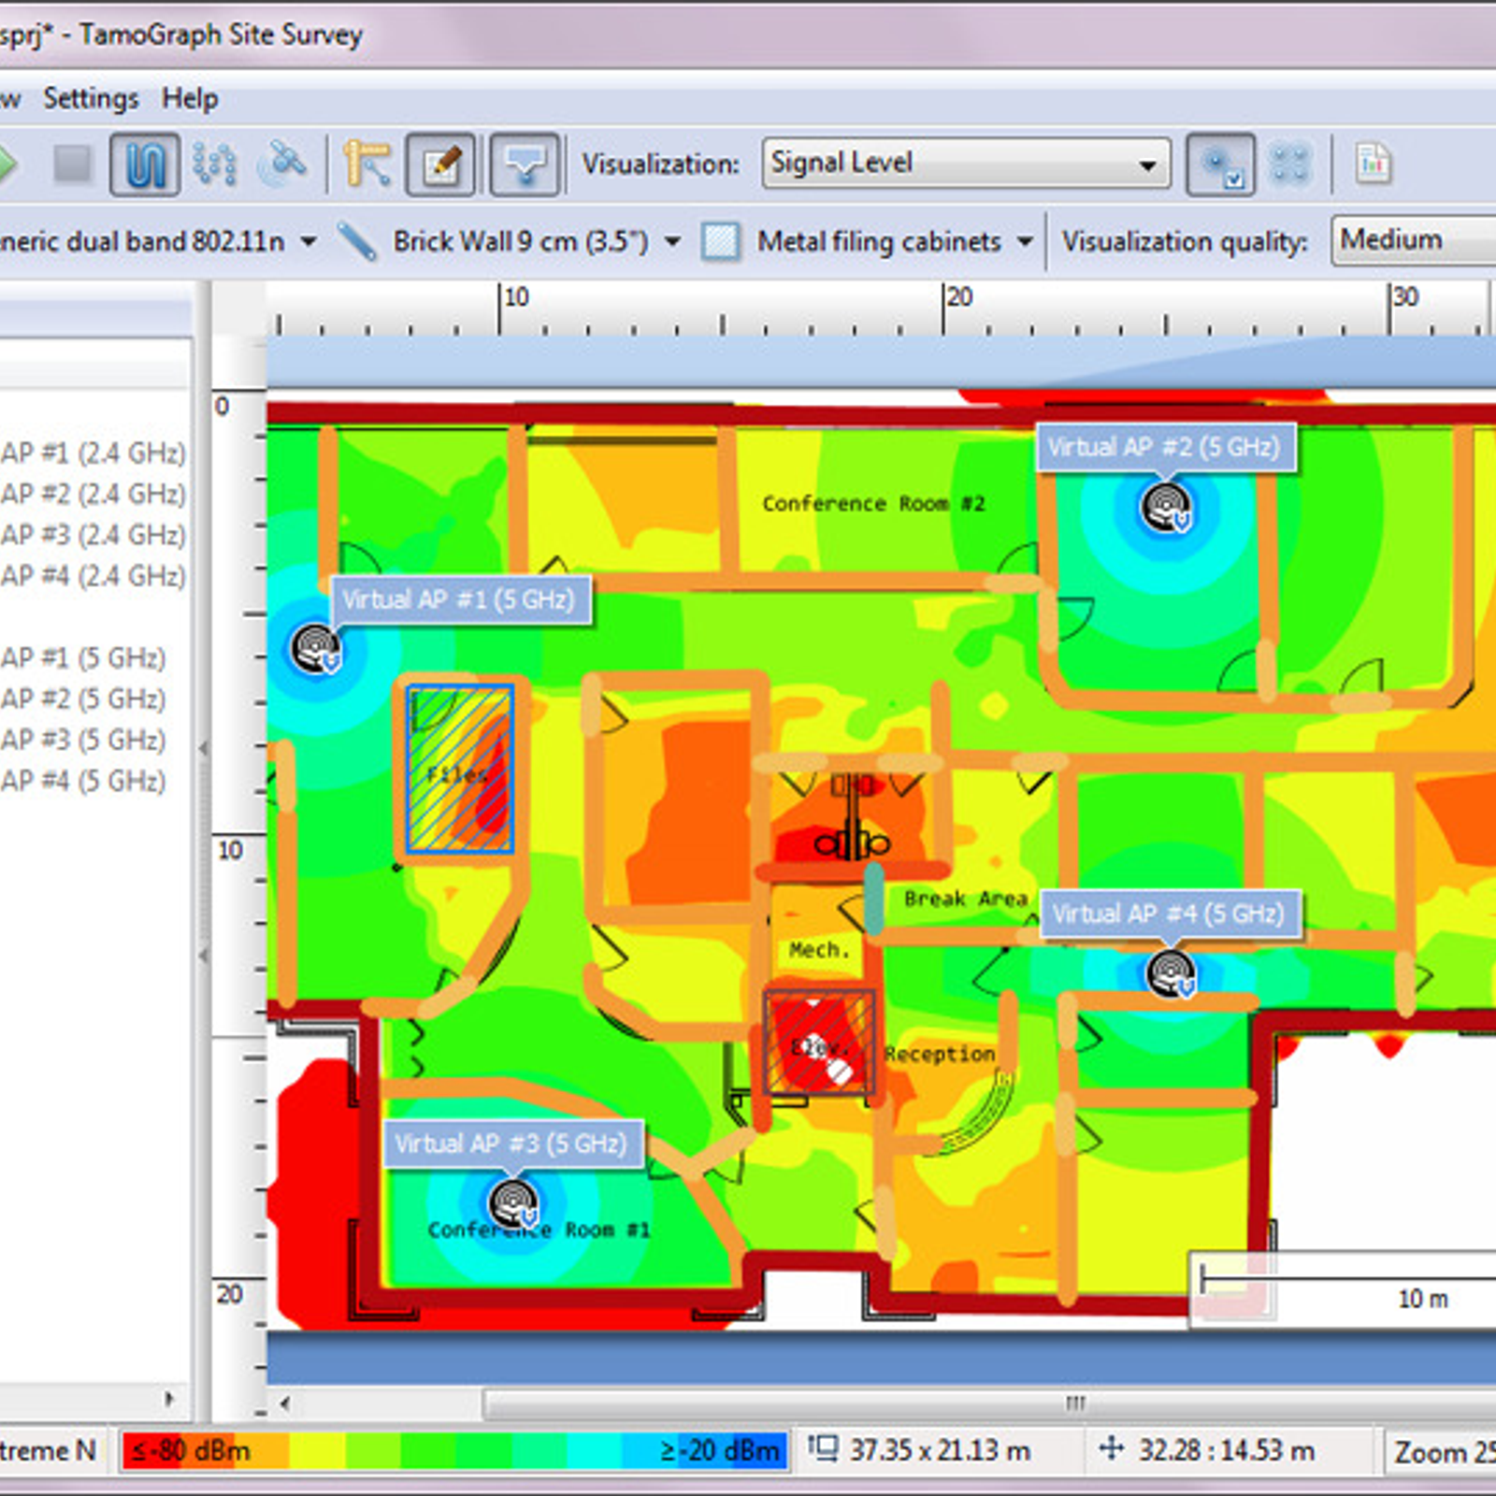This screenshot has width=1496, height=1496.
Task: Activate the drawing and editing tool
Action: tap(439, 164)
